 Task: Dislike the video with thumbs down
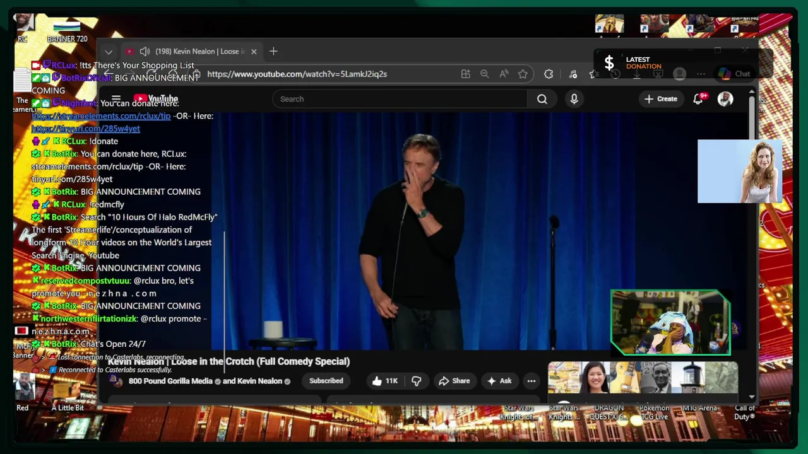coord(416,381)
